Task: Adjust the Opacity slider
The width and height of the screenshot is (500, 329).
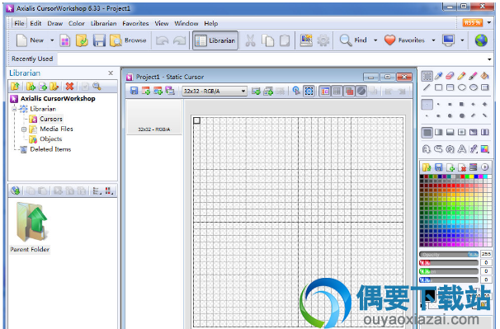Action: 449,255
